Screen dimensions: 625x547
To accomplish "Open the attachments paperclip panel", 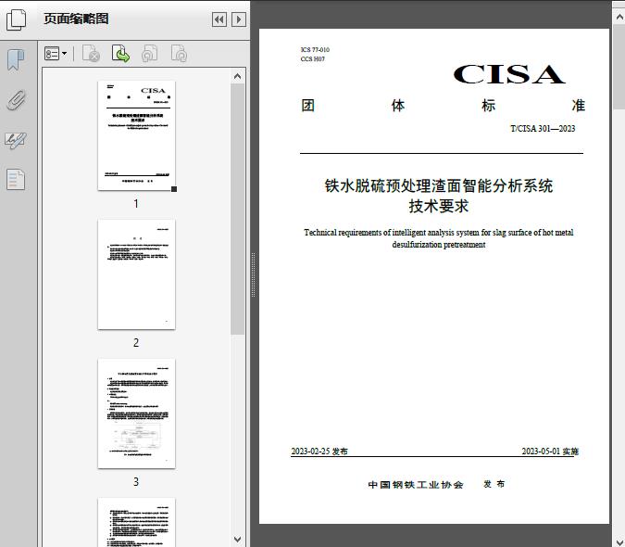I will tap(16, 100).
